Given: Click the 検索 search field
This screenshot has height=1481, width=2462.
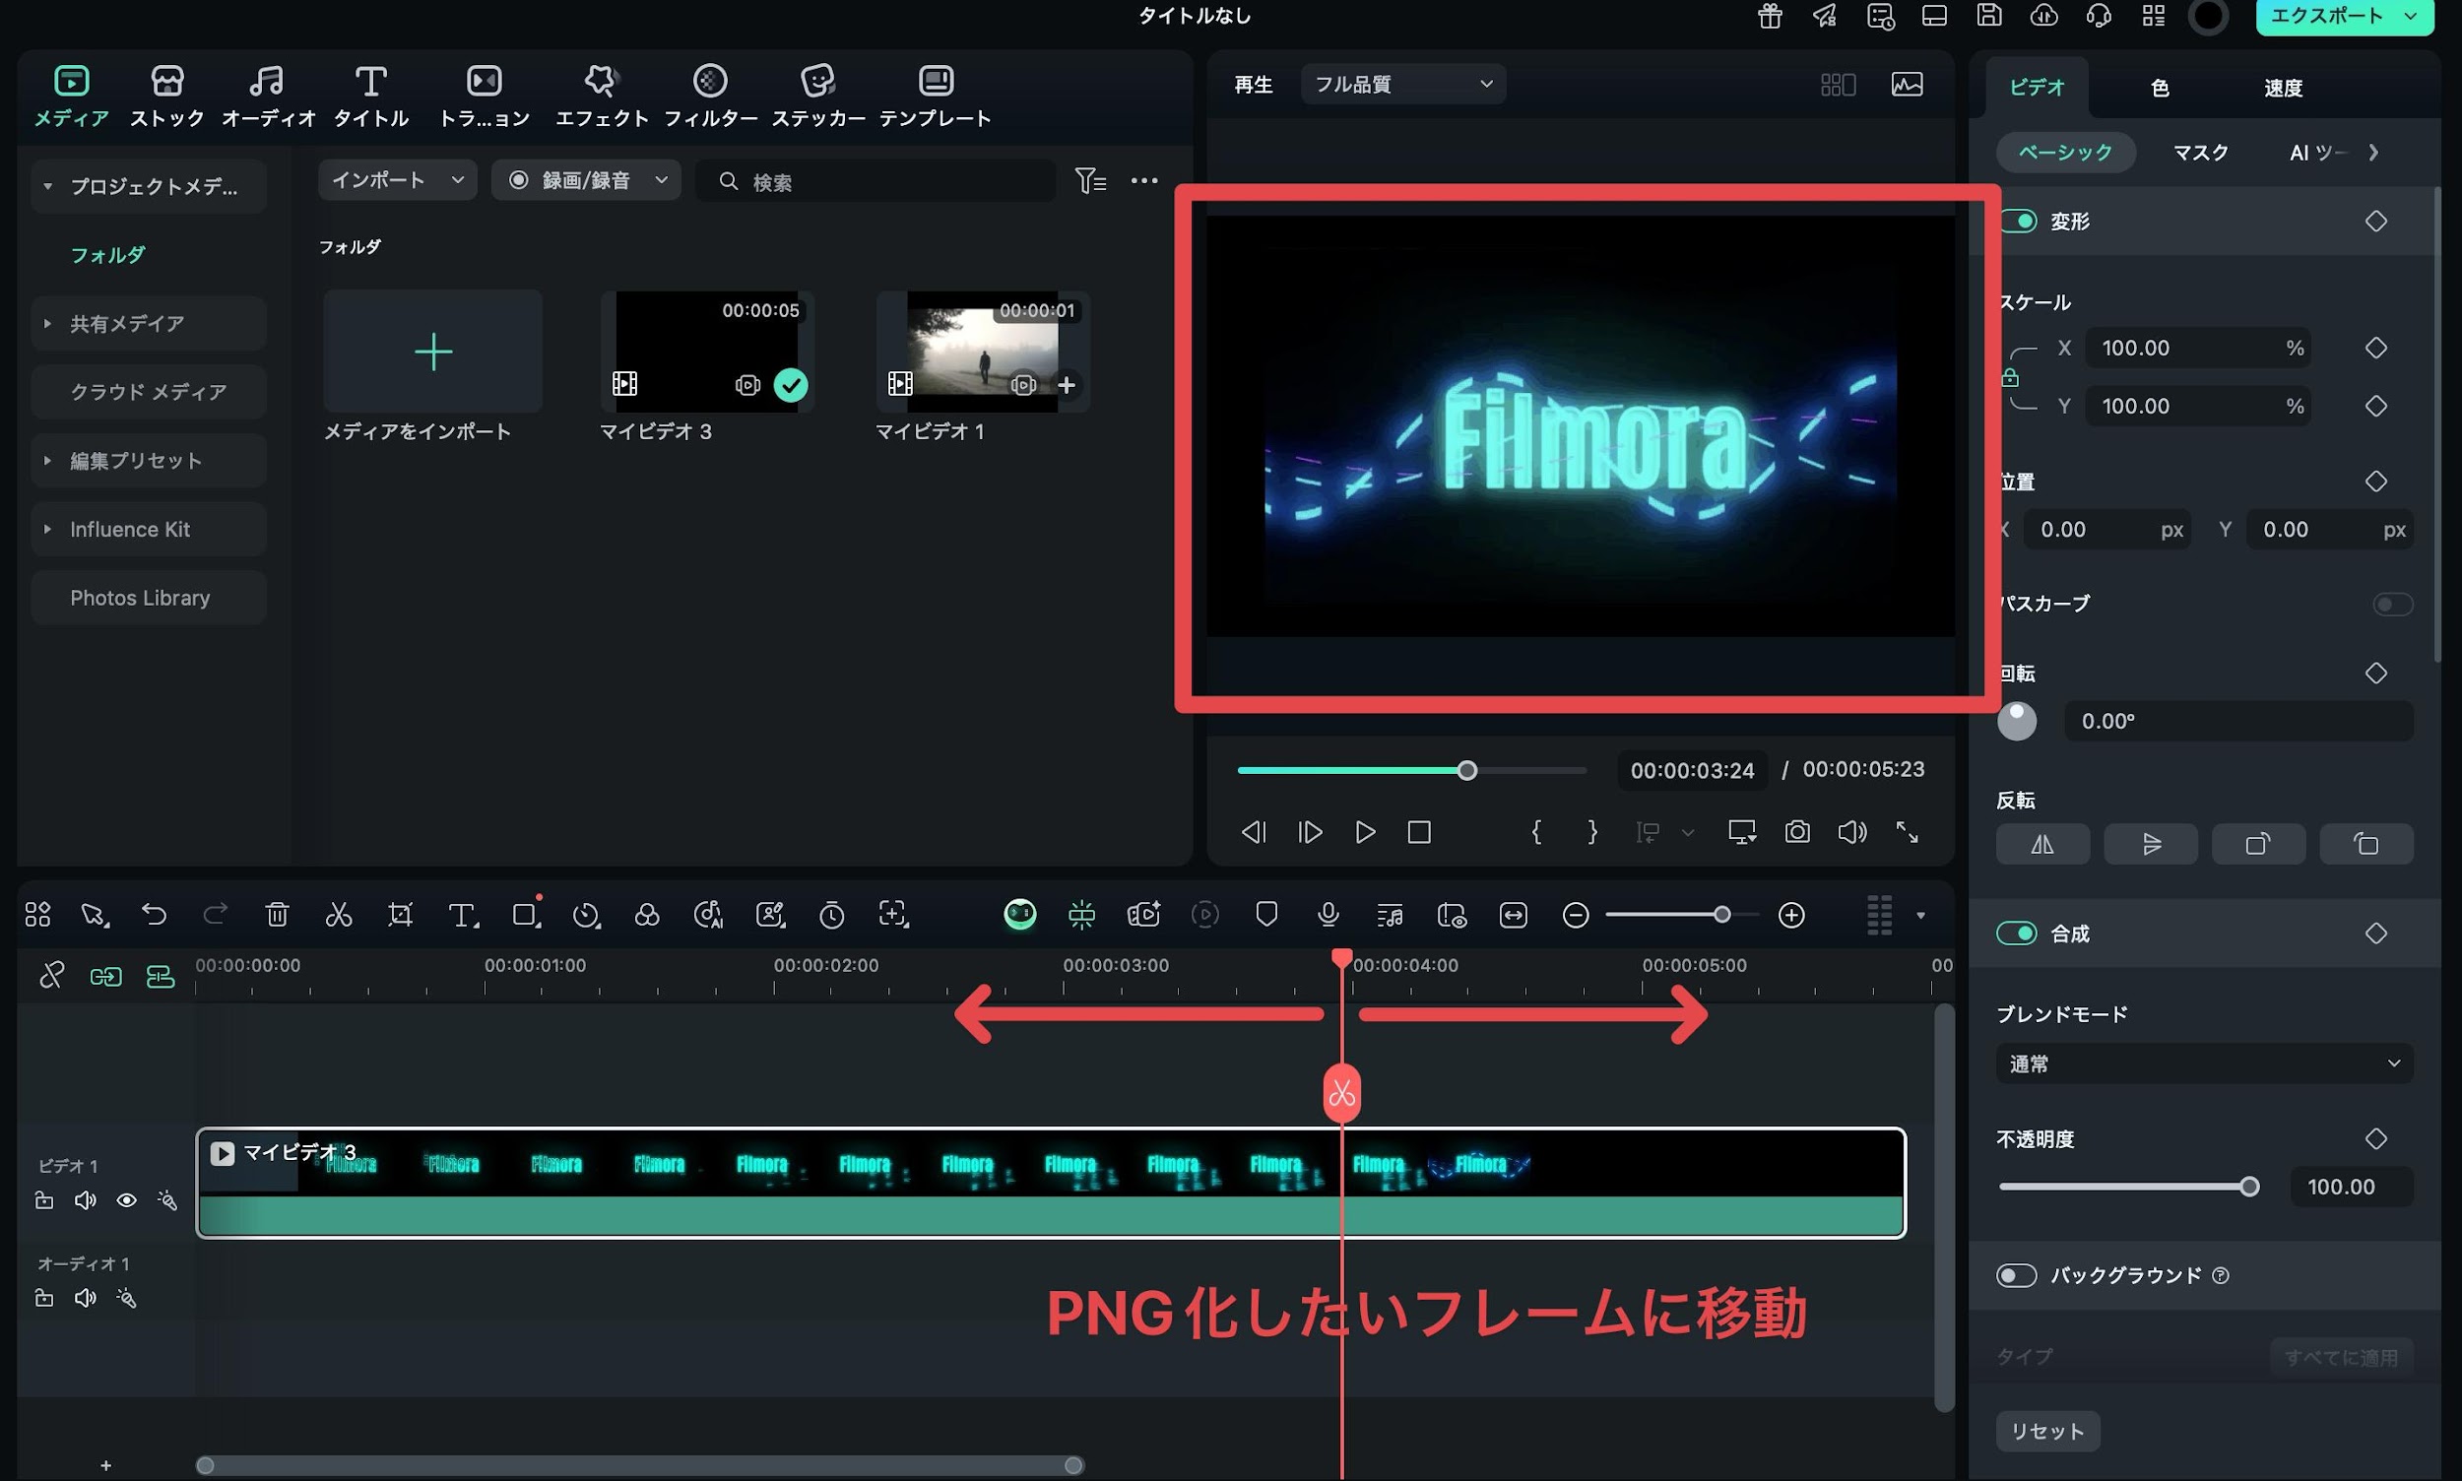Looking at the screenshot, I should click(875, 180).
